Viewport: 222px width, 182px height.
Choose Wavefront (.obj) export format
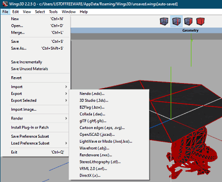tap(94, 148)
